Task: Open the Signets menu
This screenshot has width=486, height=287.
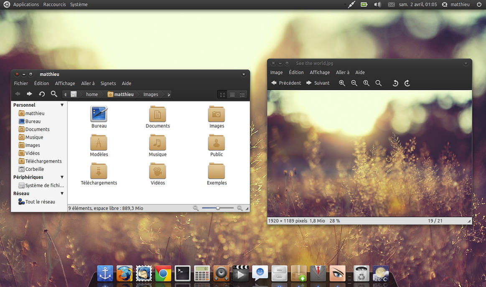Action: tap(108, 84)
